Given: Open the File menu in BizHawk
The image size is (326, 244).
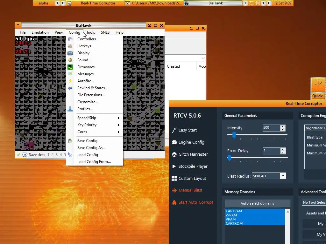Looking at the screenshot, I should coord(23,32).
